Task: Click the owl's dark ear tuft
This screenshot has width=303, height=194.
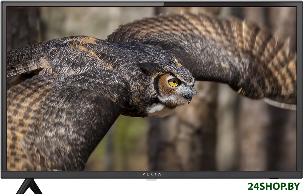Action: point(148,68)
